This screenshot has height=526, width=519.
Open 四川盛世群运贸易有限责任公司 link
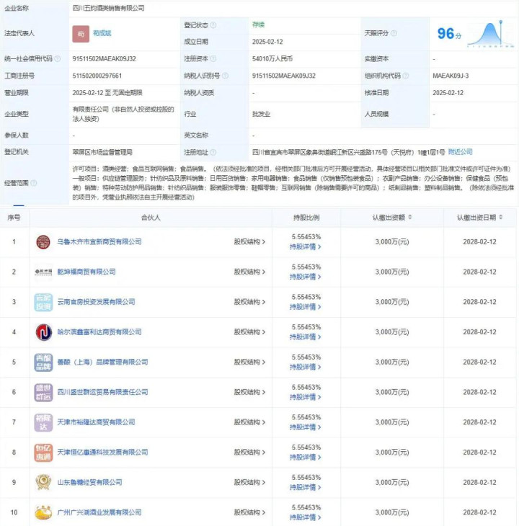[102, 392]
